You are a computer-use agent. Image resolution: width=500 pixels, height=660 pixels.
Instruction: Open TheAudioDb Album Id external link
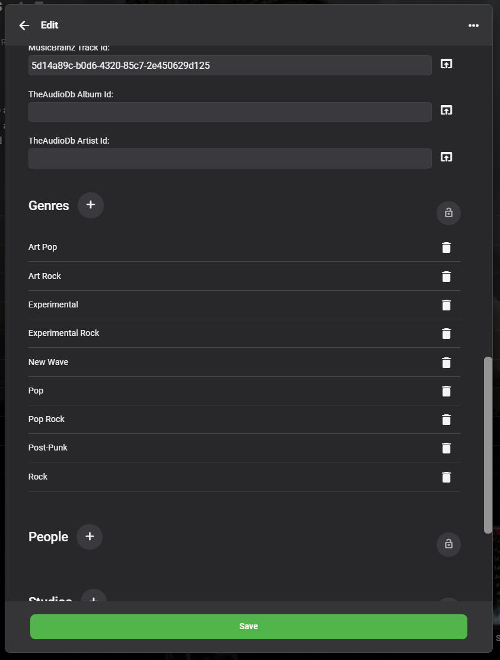click(446, 110)
